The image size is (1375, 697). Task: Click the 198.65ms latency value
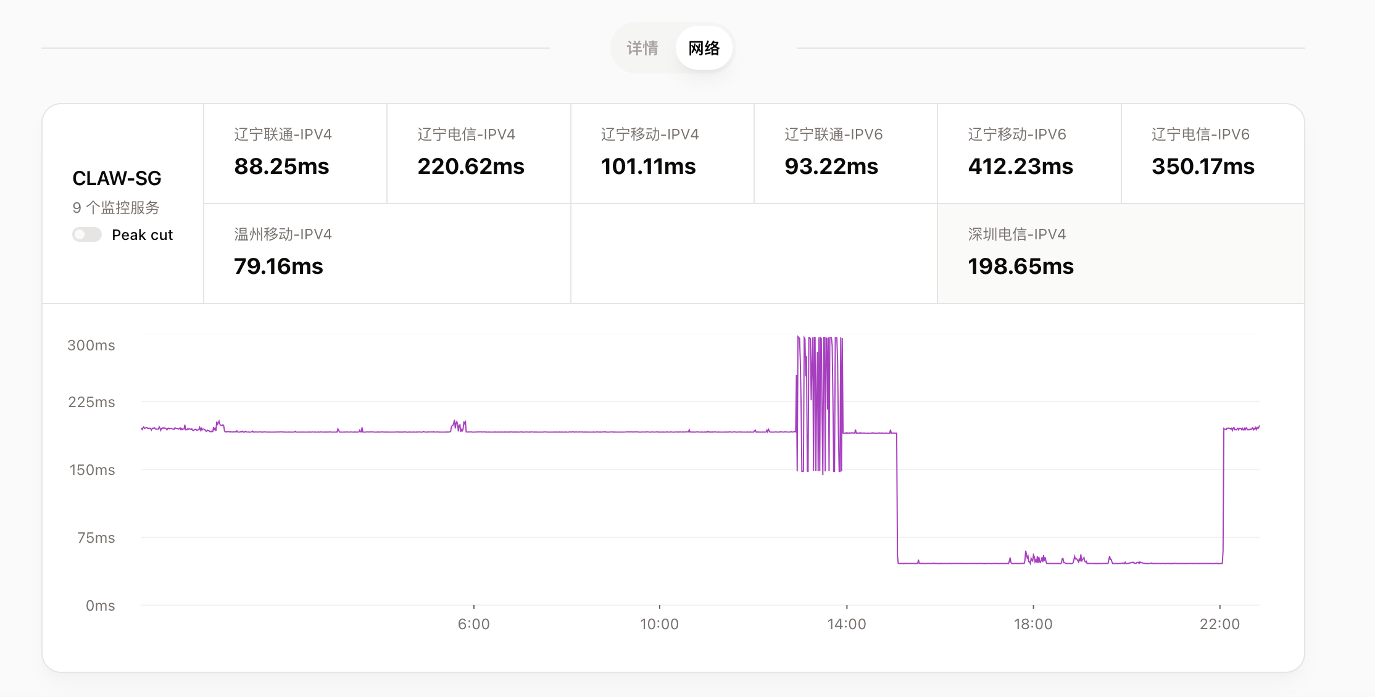(x=1020, y=266)
